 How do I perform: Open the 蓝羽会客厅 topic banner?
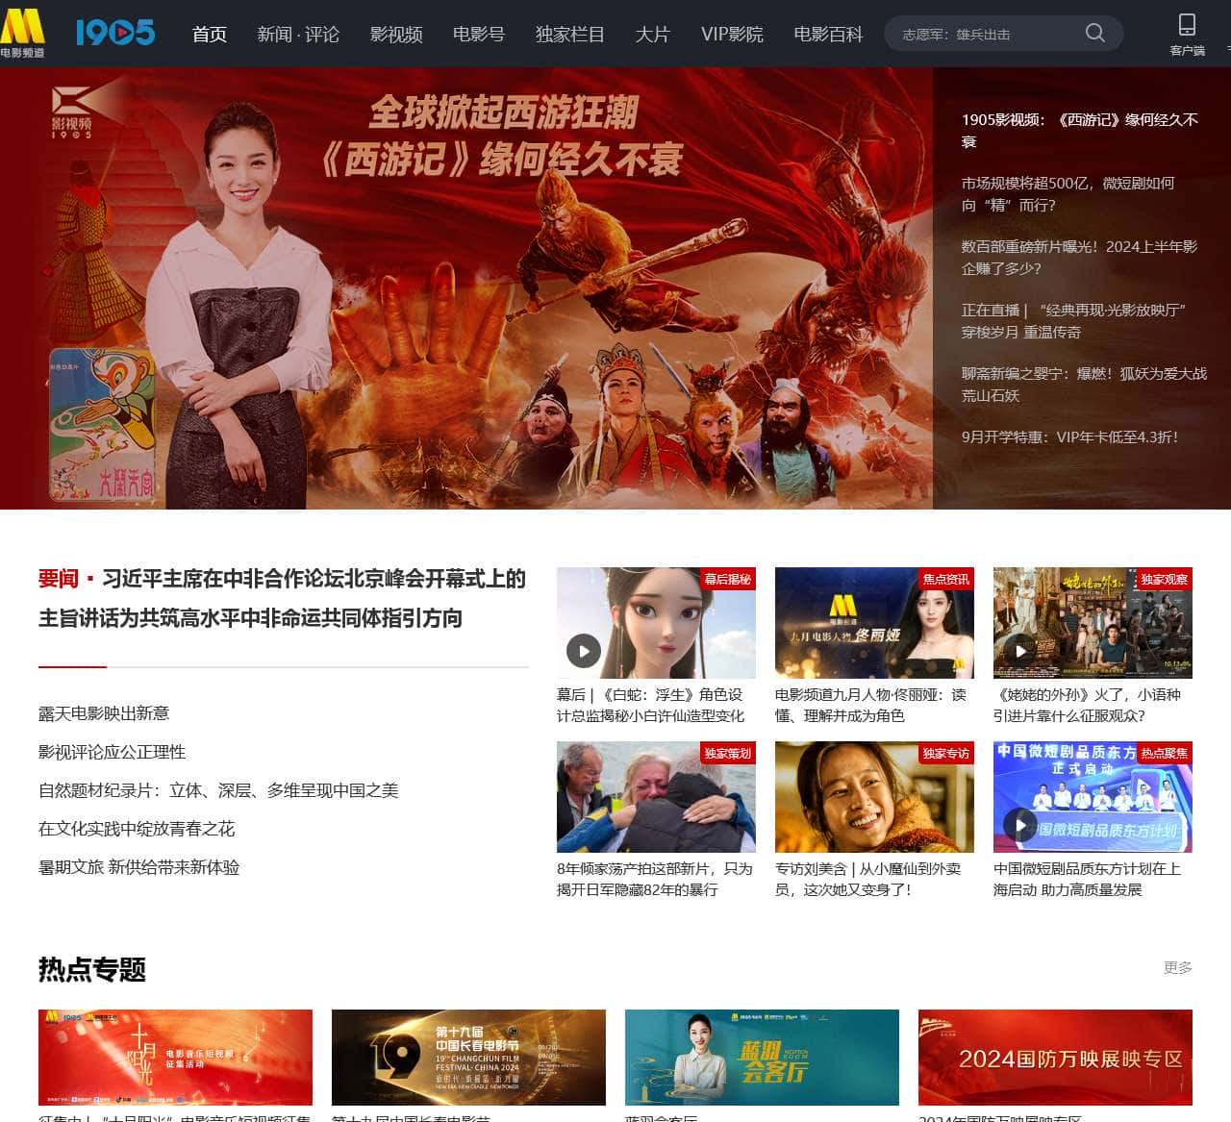click(762, 1058)
